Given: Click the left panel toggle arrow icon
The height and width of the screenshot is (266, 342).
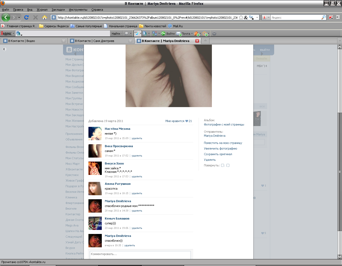Looking at the screenshot, I should point(4,49).
